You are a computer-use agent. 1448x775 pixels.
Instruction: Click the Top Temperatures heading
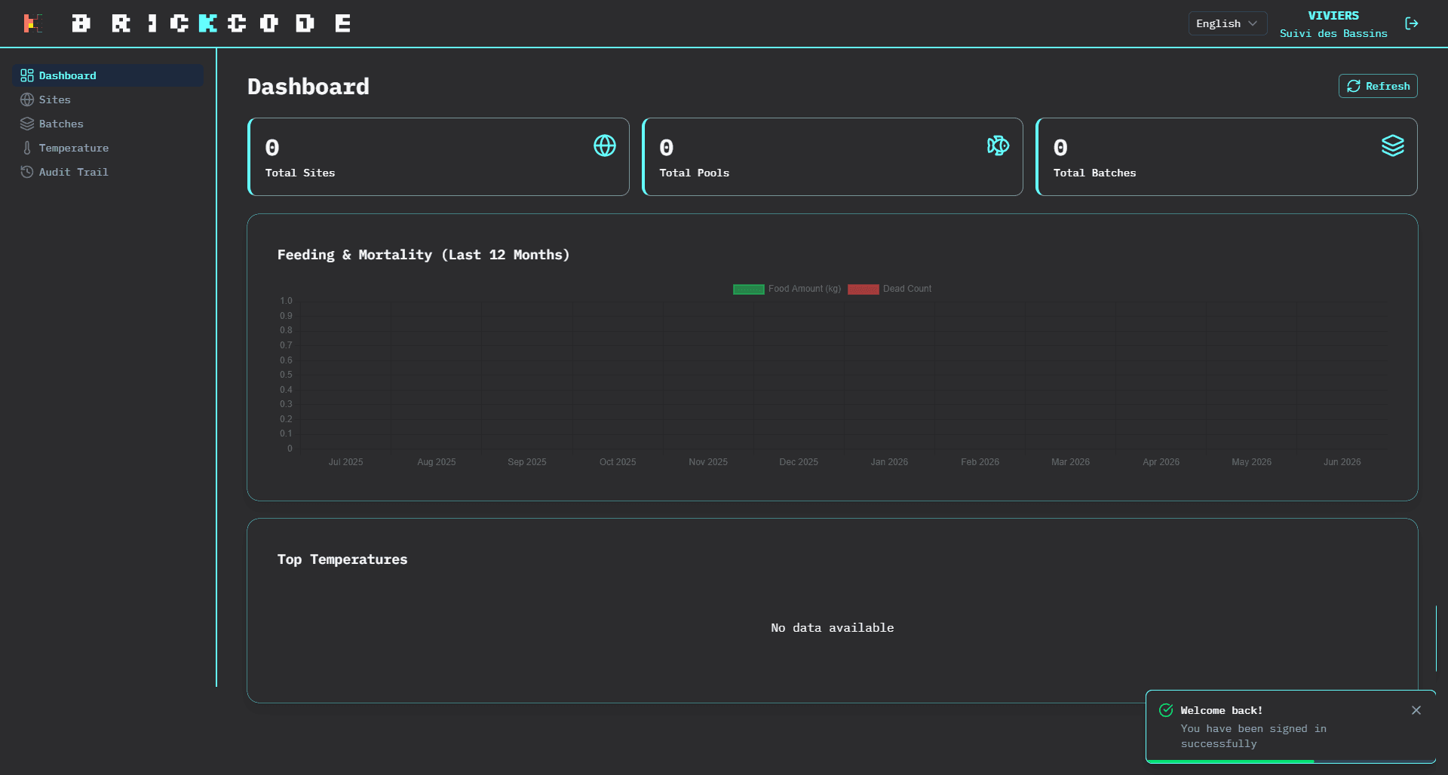tap(342, 559)
